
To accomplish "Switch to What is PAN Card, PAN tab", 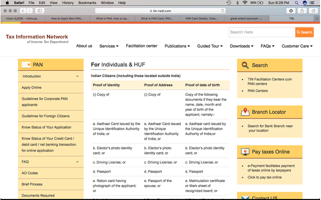I will tap(157, 18).
